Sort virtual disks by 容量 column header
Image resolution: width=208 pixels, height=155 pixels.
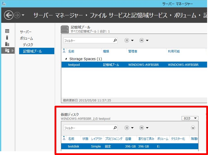(128, 139)
